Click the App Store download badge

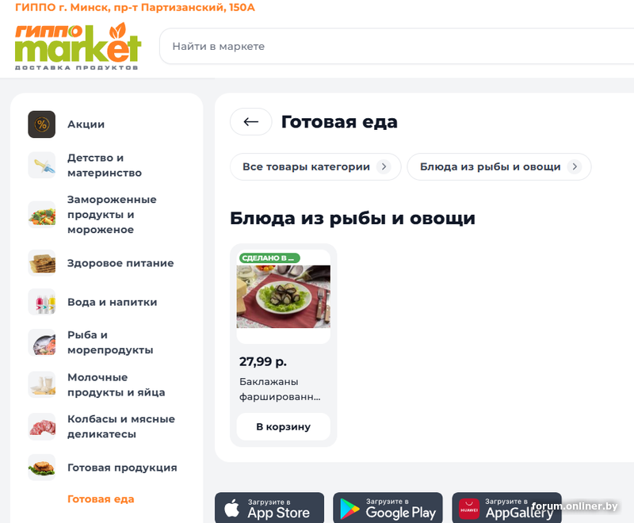[269, 508]
